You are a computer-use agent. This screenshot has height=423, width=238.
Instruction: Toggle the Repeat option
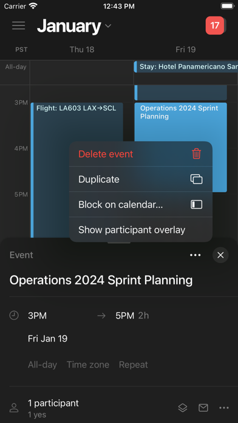[134, 365]
